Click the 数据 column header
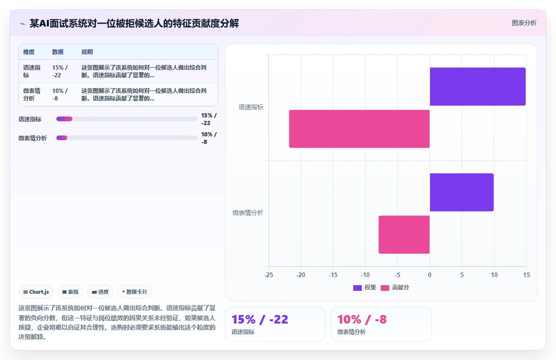Image resolution: width=556 pixels, height=360 pixels. click(x=58, y=52)
